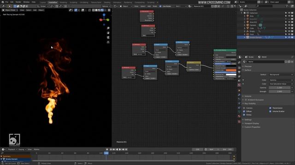Click the pan hand icon in the viewport

point(108,33)
